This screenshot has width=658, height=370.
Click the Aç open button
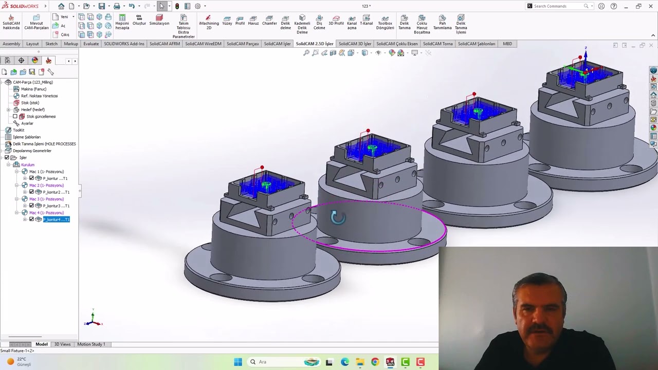(59, 26)
